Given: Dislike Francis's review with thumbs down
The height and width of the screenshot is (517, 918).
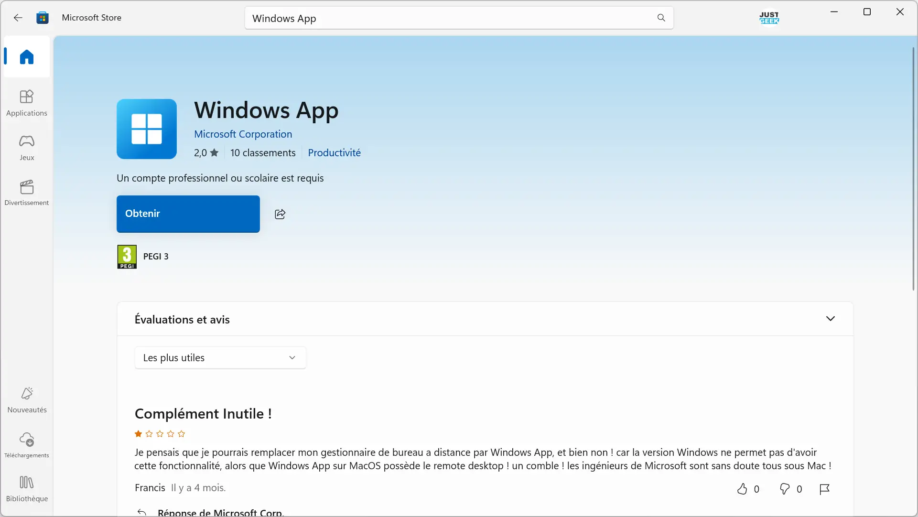Looking at the screenshot, I should [785, 489].
